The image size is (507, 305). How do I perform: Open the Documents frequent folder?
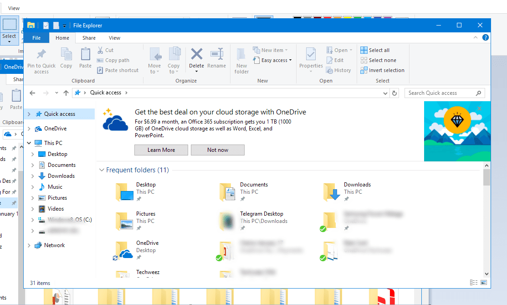coord(245,191)
